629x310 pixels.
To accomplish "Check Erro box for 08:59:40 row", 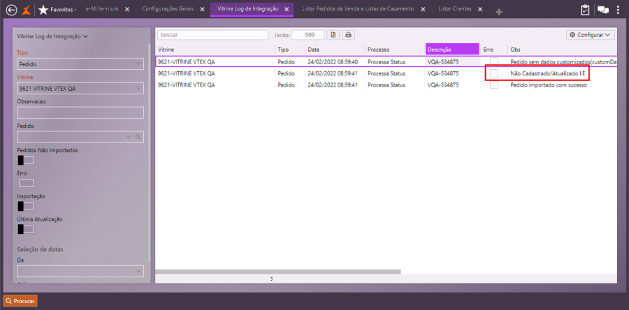I will (x=494, y=61).
